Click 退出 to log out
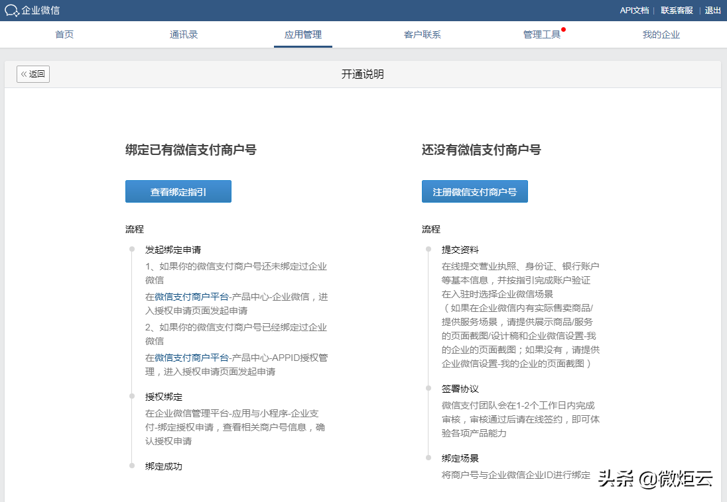 coord(712,11)
